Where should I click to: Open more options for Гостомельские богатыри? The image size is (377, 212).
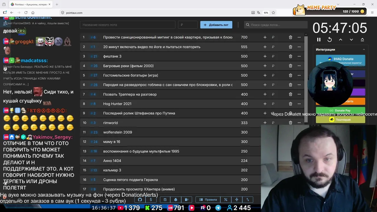click(299, 75)
